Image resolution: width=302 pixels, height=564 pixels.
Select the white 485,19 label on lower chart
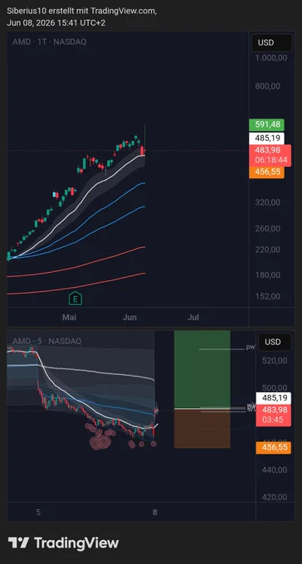tap(273, 398)
